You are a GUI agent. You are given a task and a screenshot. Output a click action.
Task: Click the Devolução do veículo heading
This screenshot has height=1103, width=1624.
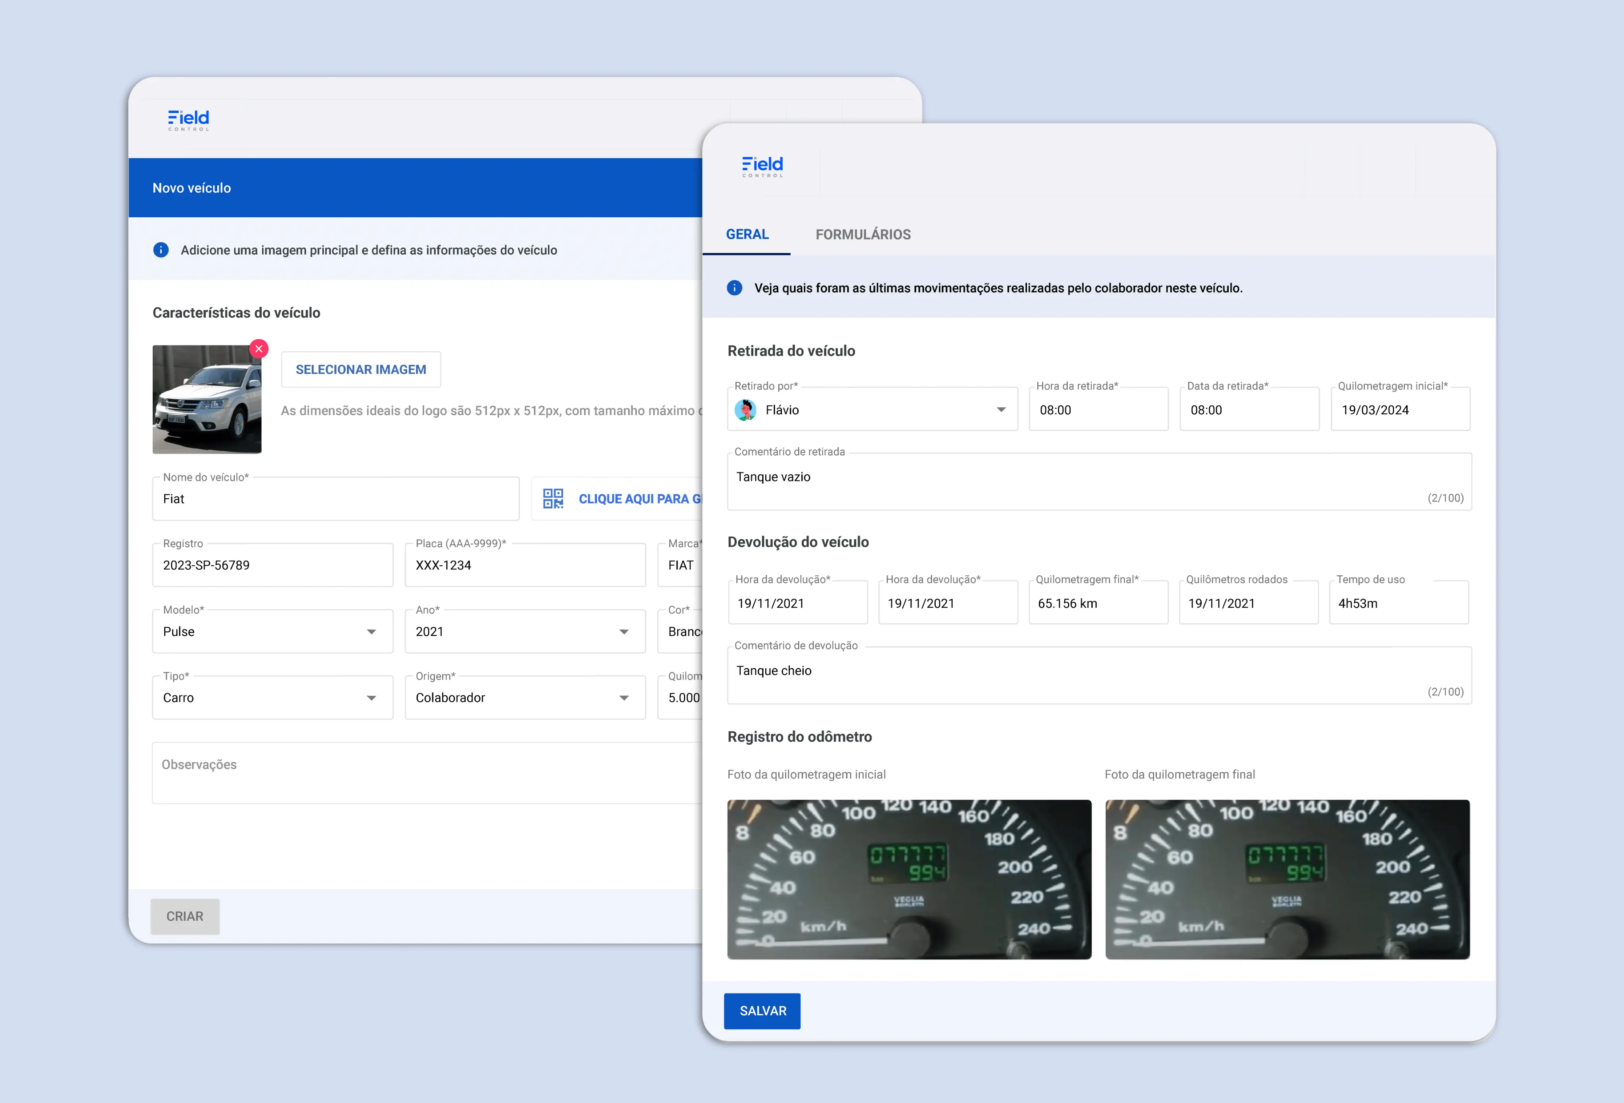[798, 542]
